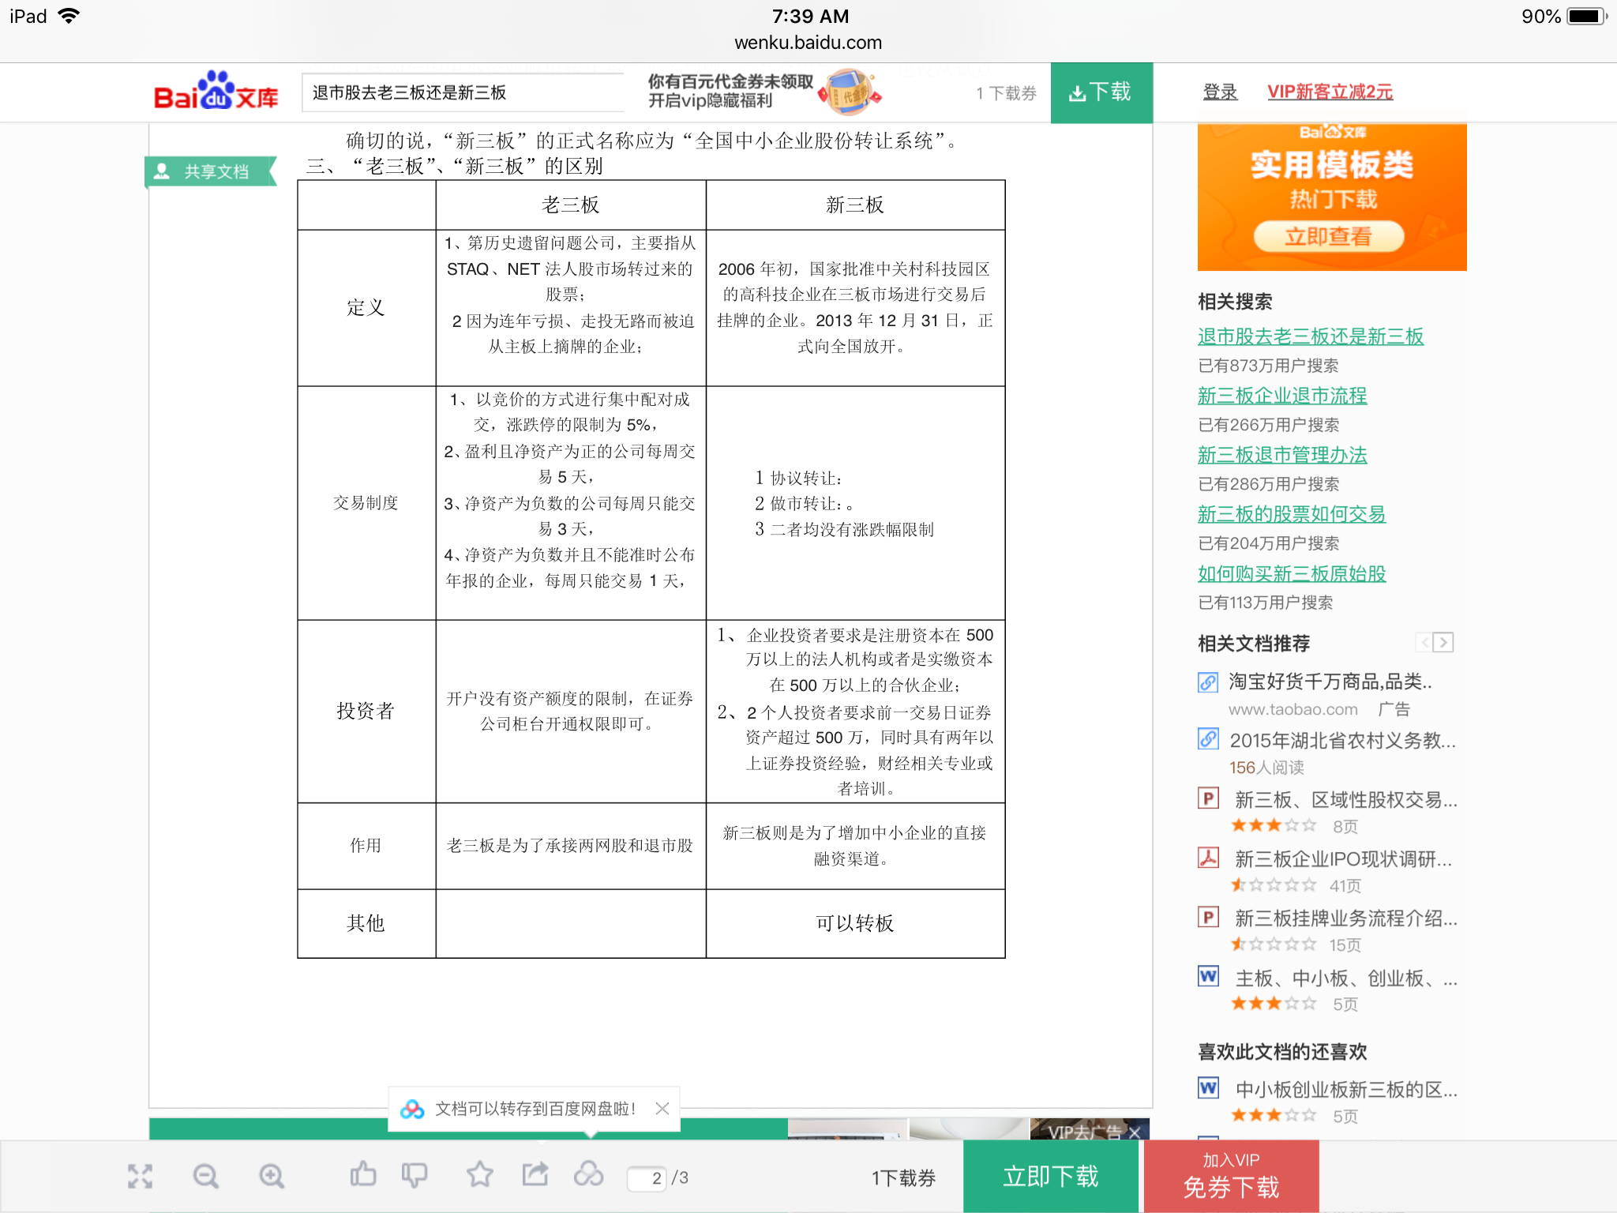Open 新三板挂牌业务流程介绍 document
1617x1213 pixels.
tap(1346, 918)
